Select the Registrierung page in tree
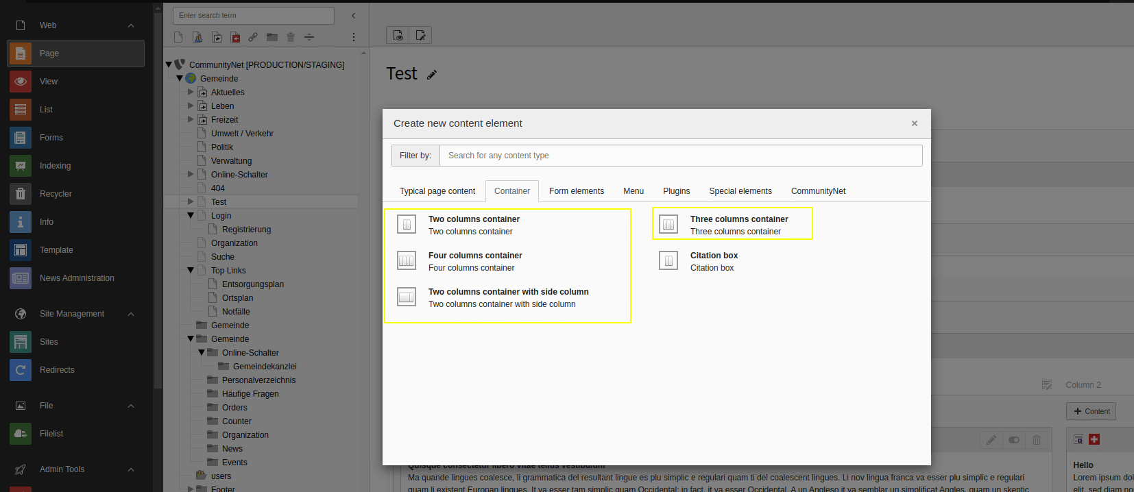The image size is (1134, 492). tap(246, 230)
